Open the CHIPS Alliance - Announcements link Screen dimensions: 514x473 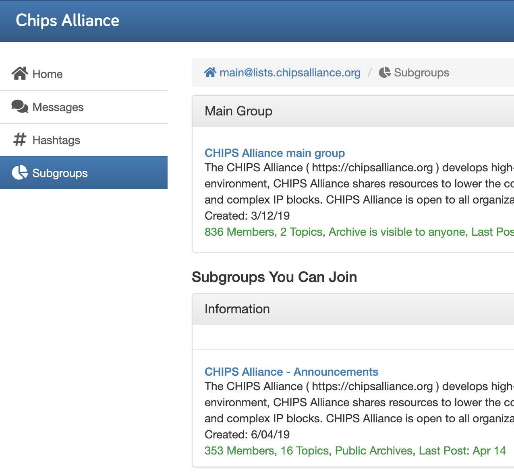click(291, 372)
